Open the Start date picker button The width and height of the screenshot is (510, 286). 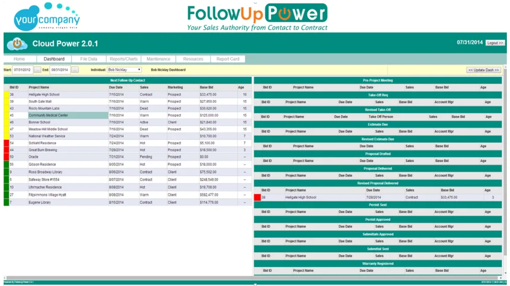tap(38, 70)
